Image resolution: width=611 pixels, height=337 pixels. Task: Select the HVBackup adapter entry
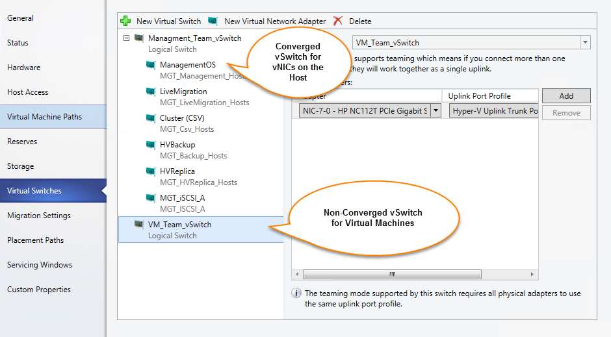[177, 145]
